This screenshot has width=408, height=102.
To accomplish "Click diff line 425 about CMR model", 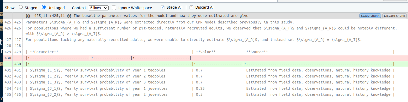I will pos(204,22).
